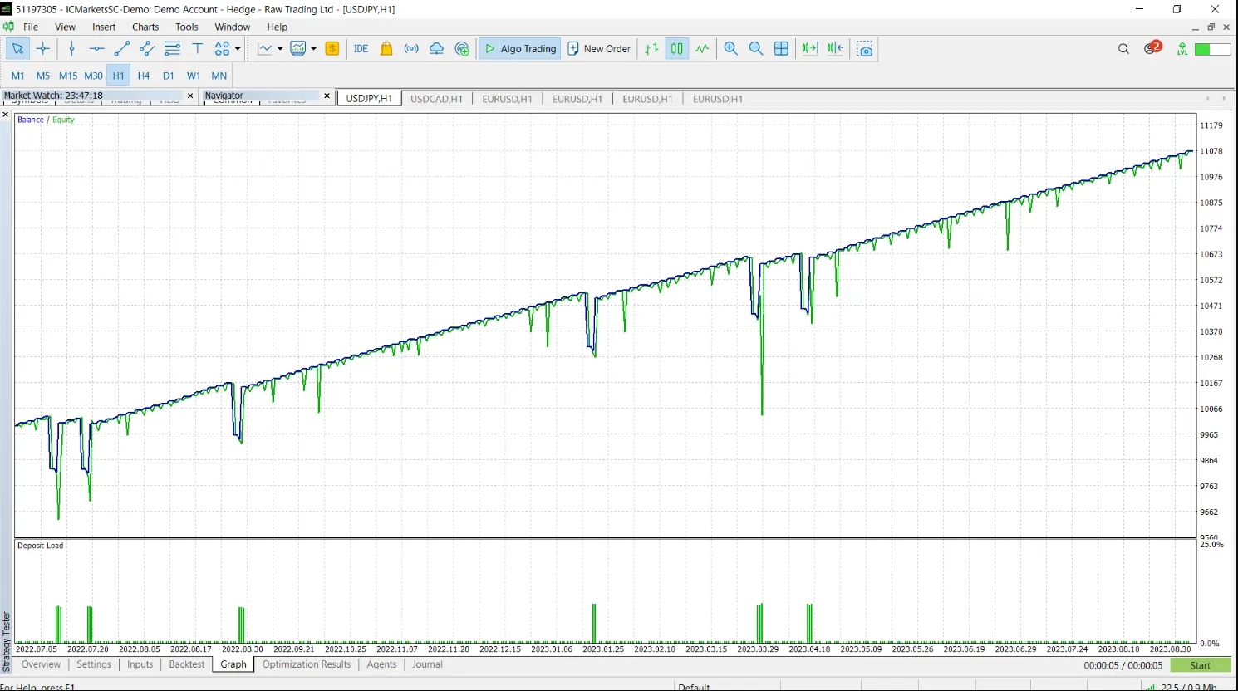The height and width of the screenshot is (691, 1238).
Task: Zoom in on the chart
Action: tap(731, 49)
